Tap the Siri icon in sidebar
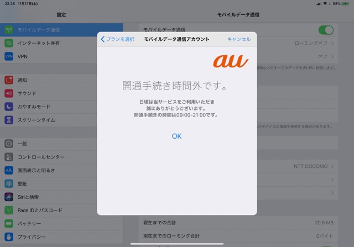 (x=9, y=197)
